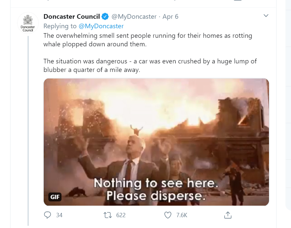291x228 pixels.
Task: Click the GIF badge on the media
Action: point(55,197)
